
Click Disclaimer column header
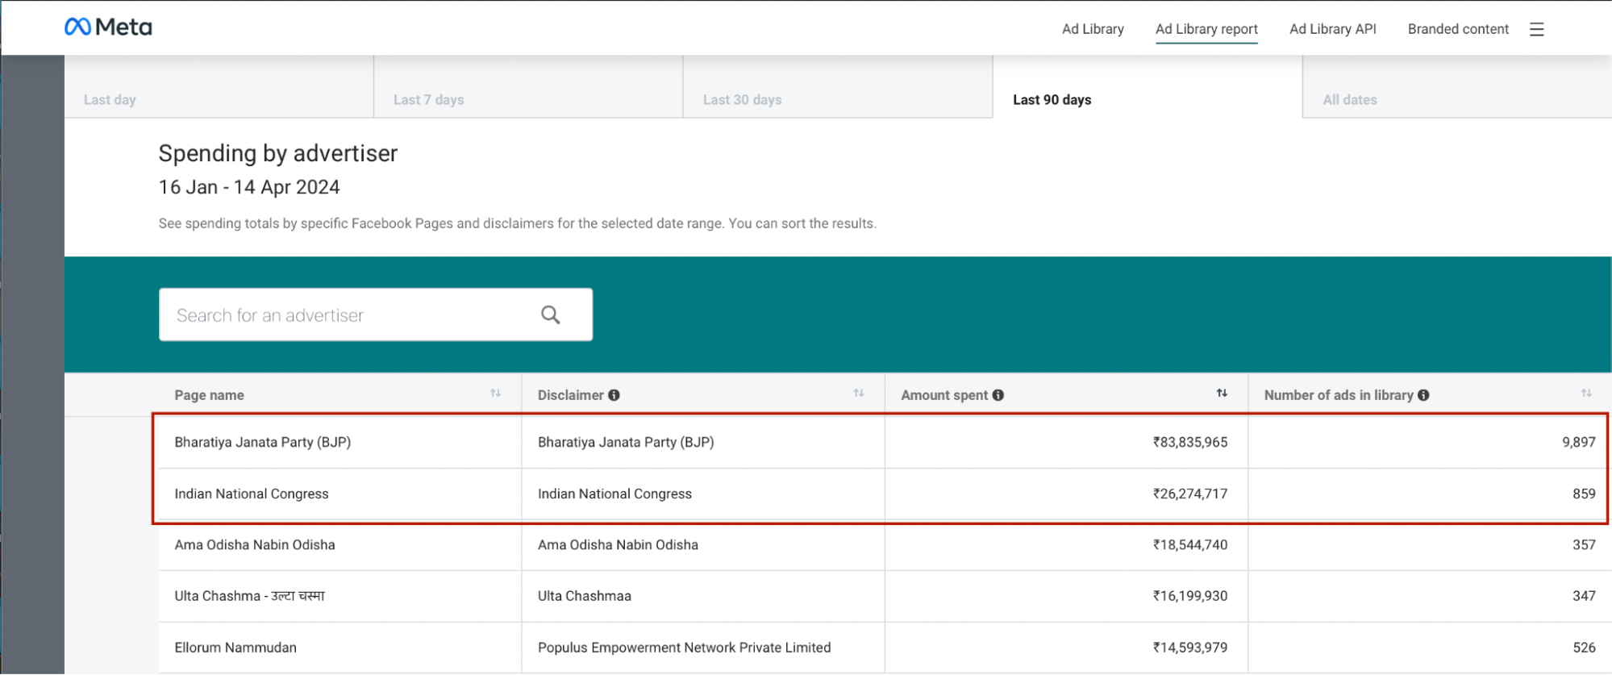(x=570, y=395)
